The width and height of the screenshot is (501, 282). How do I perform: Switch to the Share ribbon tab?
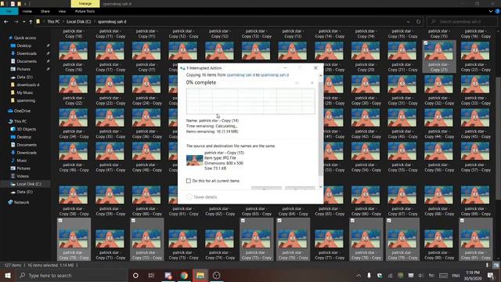tap(45, 11)
